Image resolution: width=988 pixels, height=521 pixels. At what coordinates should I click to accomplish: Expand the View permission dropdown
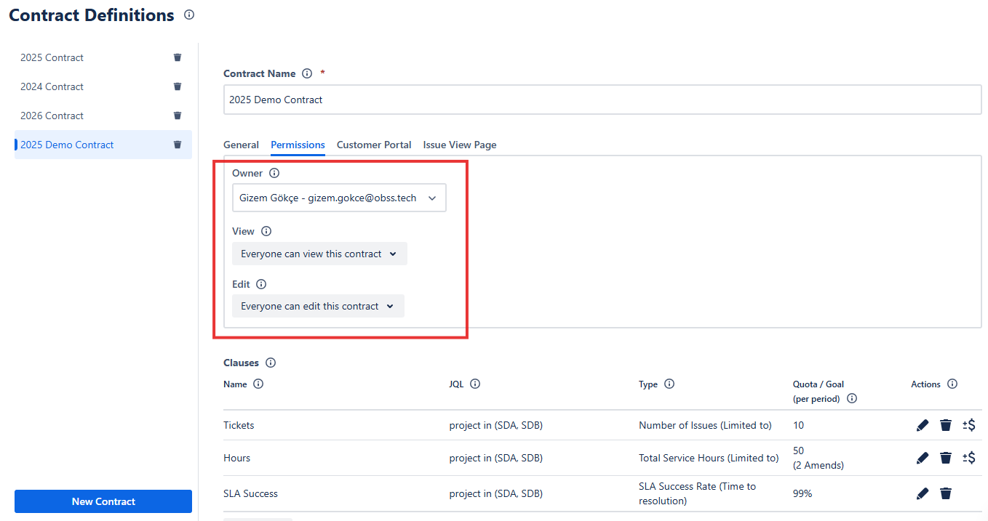[x=319, y=254]
